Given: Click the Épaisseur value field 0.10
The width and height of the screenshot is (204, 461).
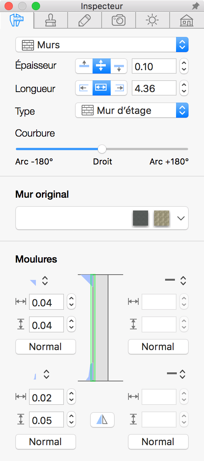Looking at the screenshot, I should coord(154,66).
